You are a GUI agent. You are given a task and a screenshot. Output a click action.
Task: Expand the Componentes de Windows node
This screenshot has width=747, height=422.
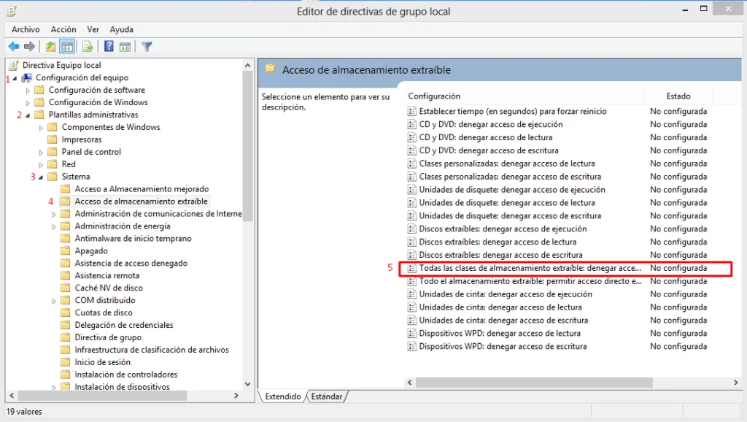coord(41,127)
